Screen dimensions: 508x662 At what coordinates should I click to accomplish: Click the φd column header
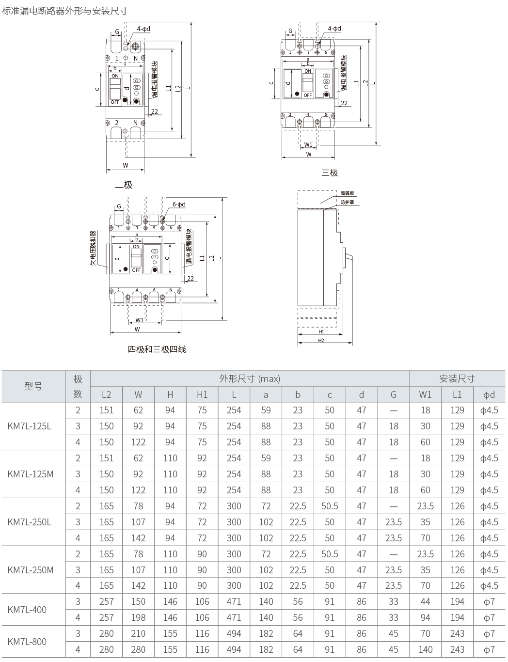point(489,394)
